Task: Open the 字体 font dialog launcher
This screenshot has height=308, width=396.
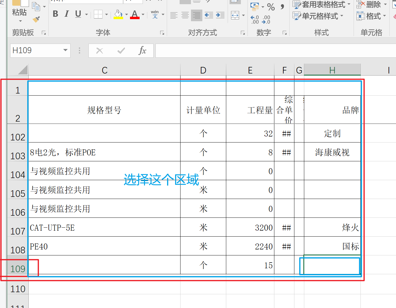Action: pyautogui.click(x=162, y=33)
